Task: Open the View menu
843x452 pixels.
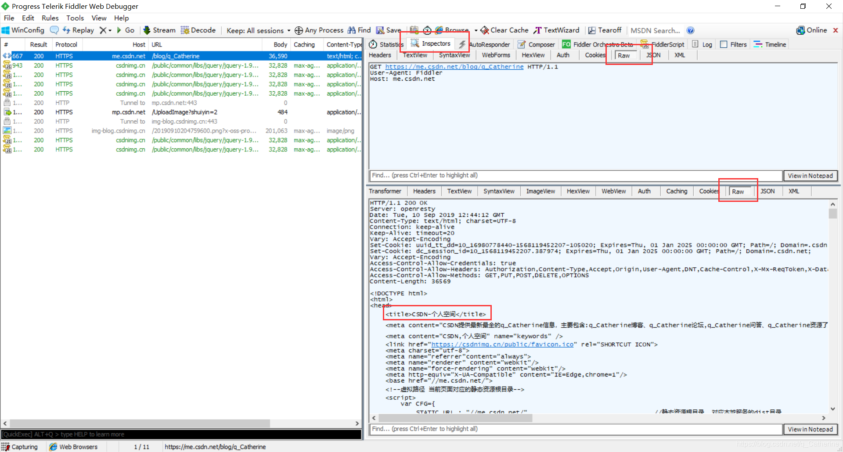Action: click(x=99, y=18)
